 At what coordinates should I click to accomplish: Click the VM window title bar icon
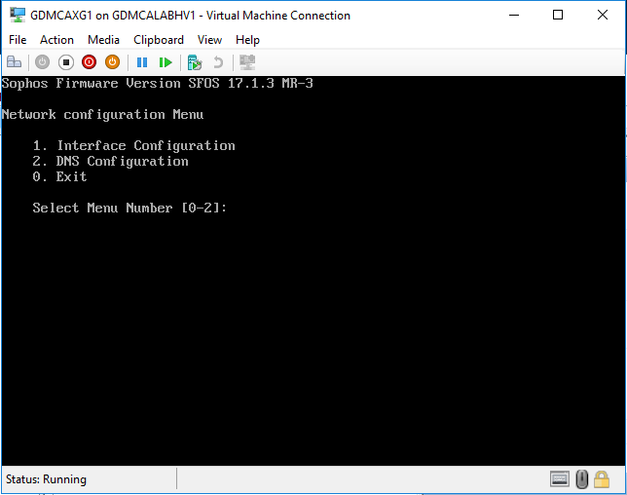pos(18,16)
